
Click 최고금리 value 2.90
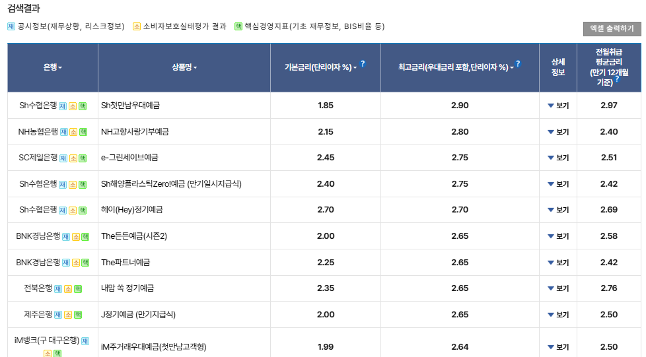click(460, 106)
